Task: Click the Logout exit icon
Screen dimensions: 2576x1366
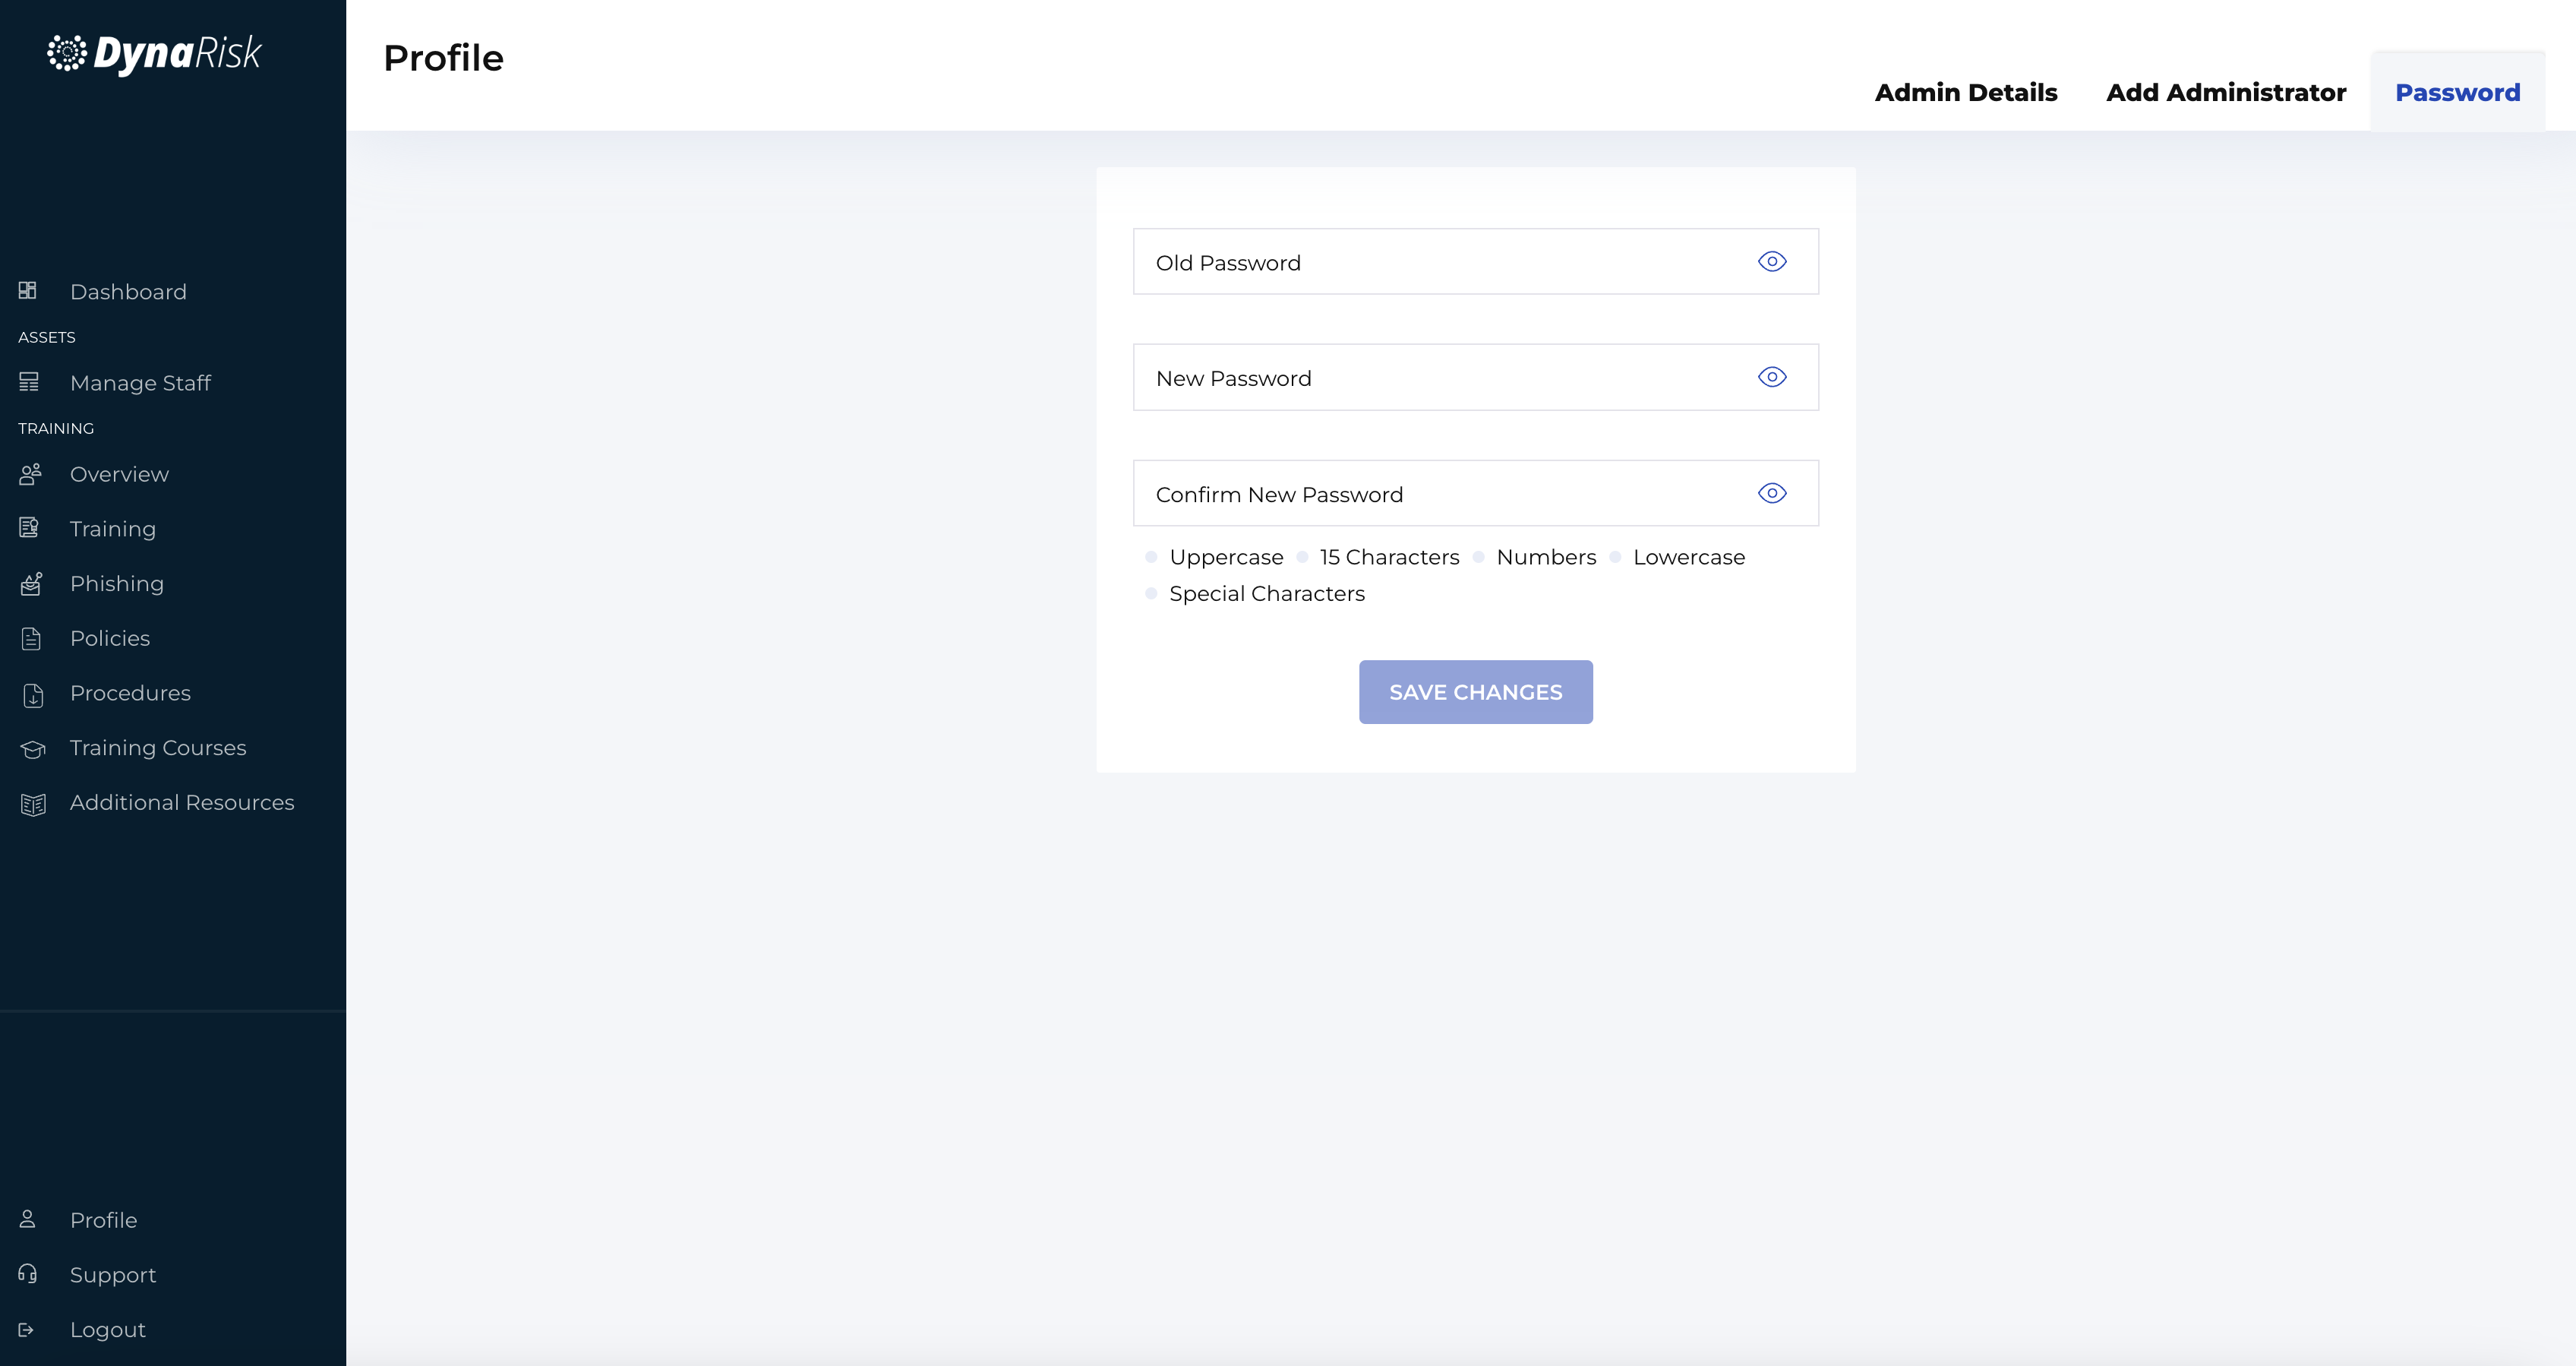Action: click(27, 1330)
